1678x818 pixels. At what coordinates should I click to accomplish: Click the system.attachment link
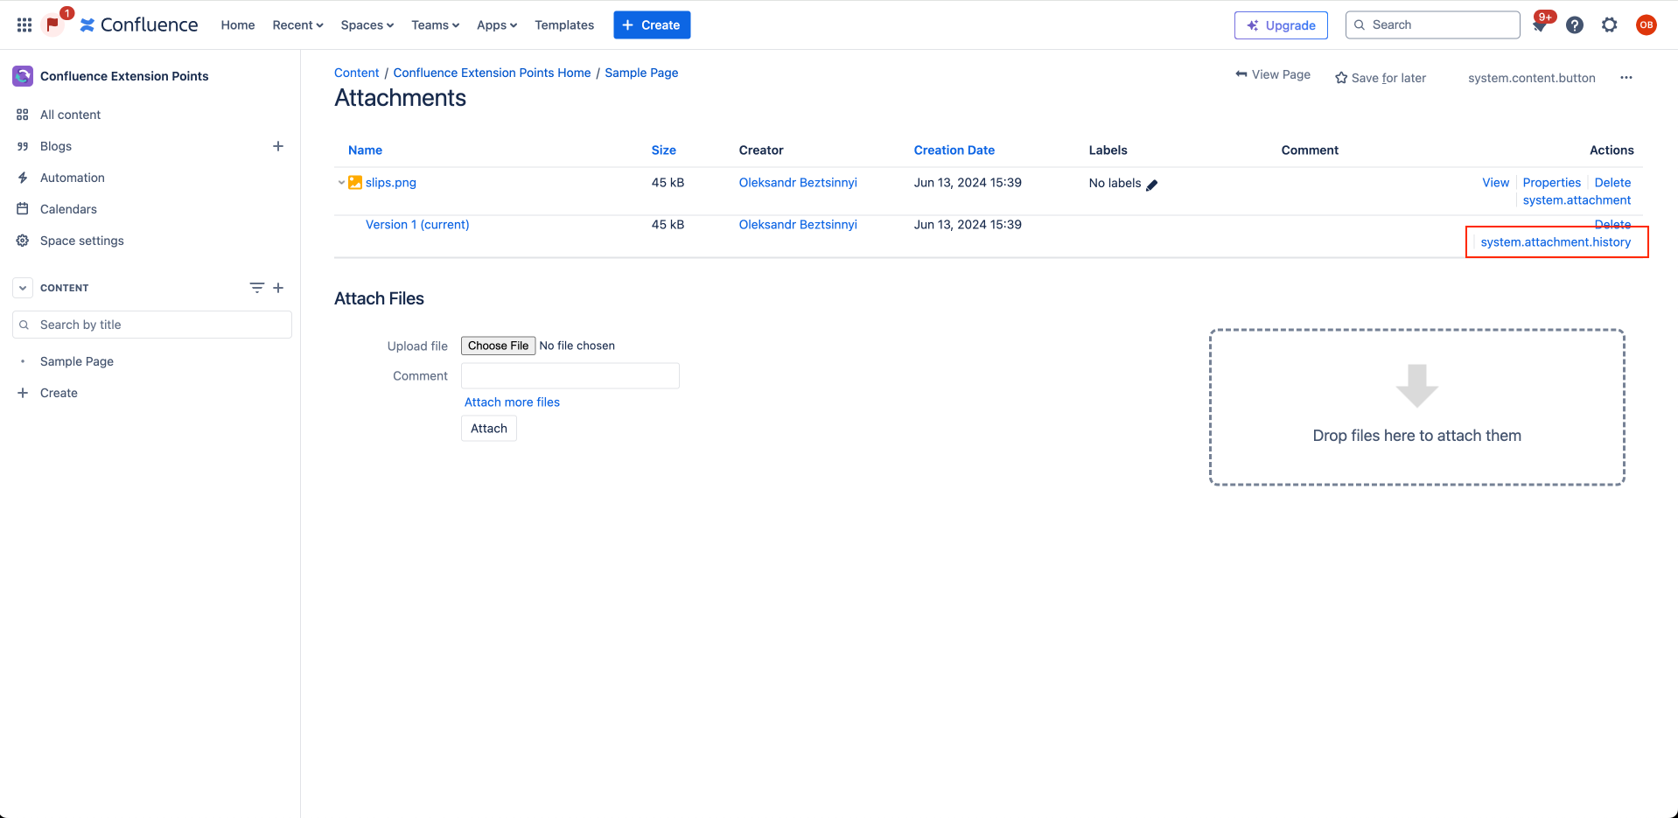pyautogui.click(x=1577, y=200)
